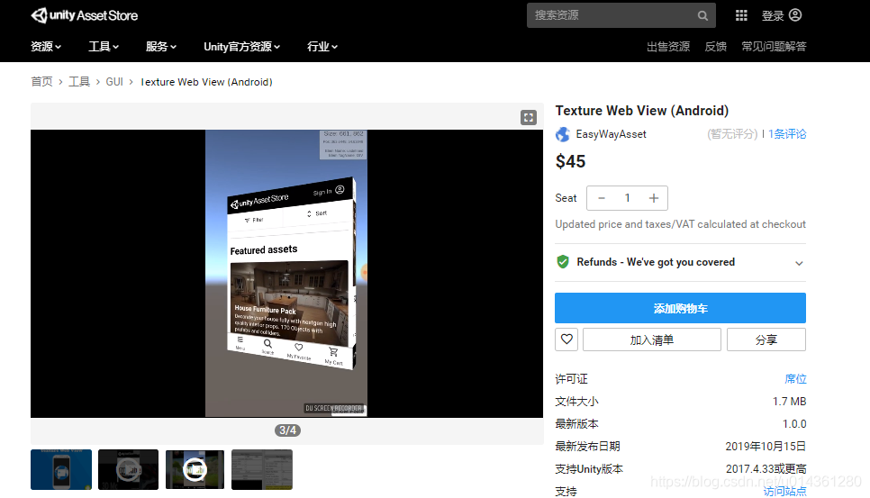Open the 行业 dropdown menu
The image size is (870, 498).
tap(322, 47)
